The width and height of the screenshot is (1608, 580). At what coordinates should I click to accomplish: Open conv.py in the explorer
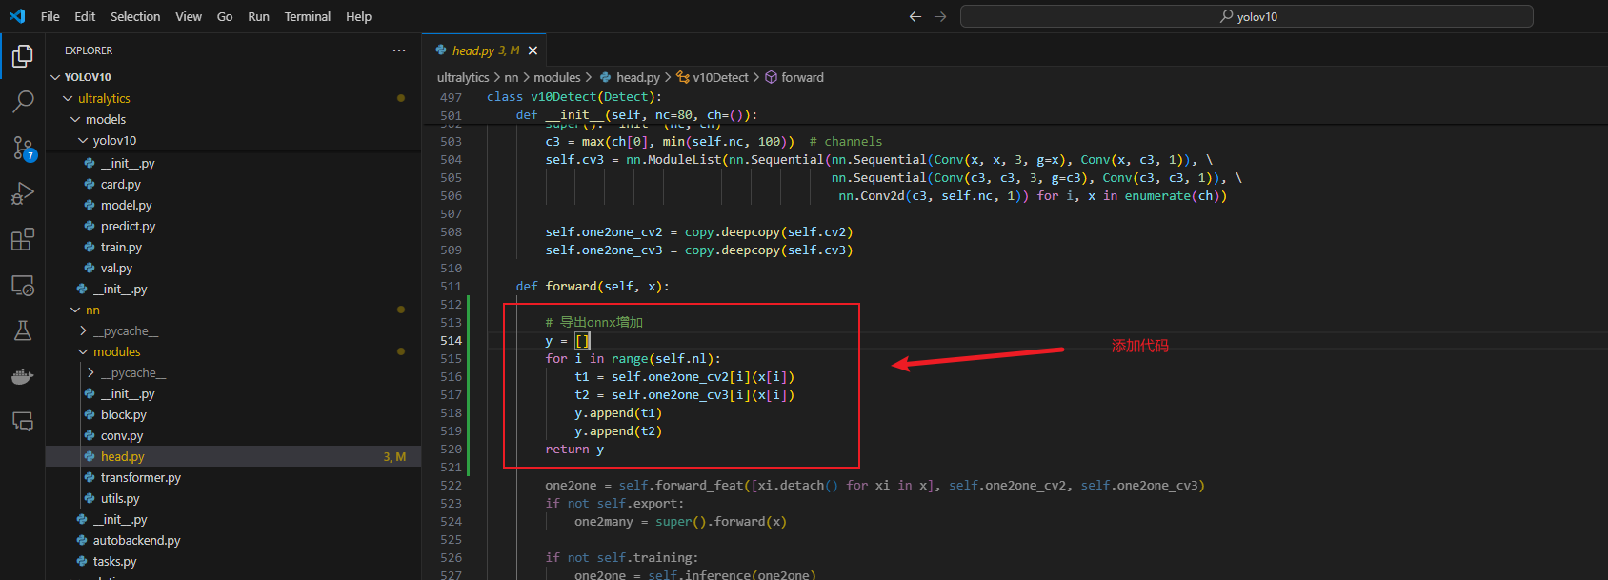click(233, 435)
